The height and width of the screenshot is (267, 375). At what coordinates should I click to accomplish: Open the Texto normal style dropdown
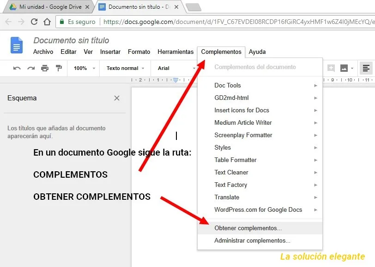pyautogui.click(x=125, y=68)
